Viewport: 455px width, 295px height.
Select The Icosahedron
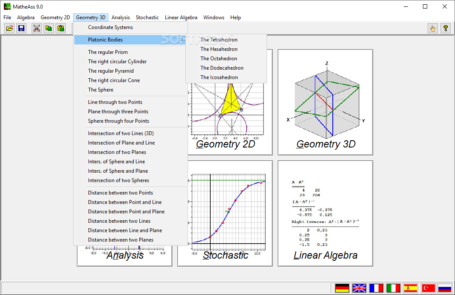(226, 77)
